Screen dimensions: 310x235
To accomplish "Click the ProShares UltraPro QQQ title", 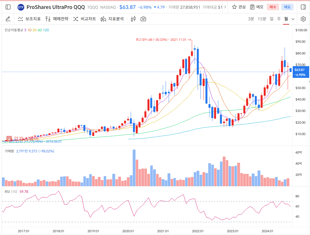I will click(x=55, y=7).
